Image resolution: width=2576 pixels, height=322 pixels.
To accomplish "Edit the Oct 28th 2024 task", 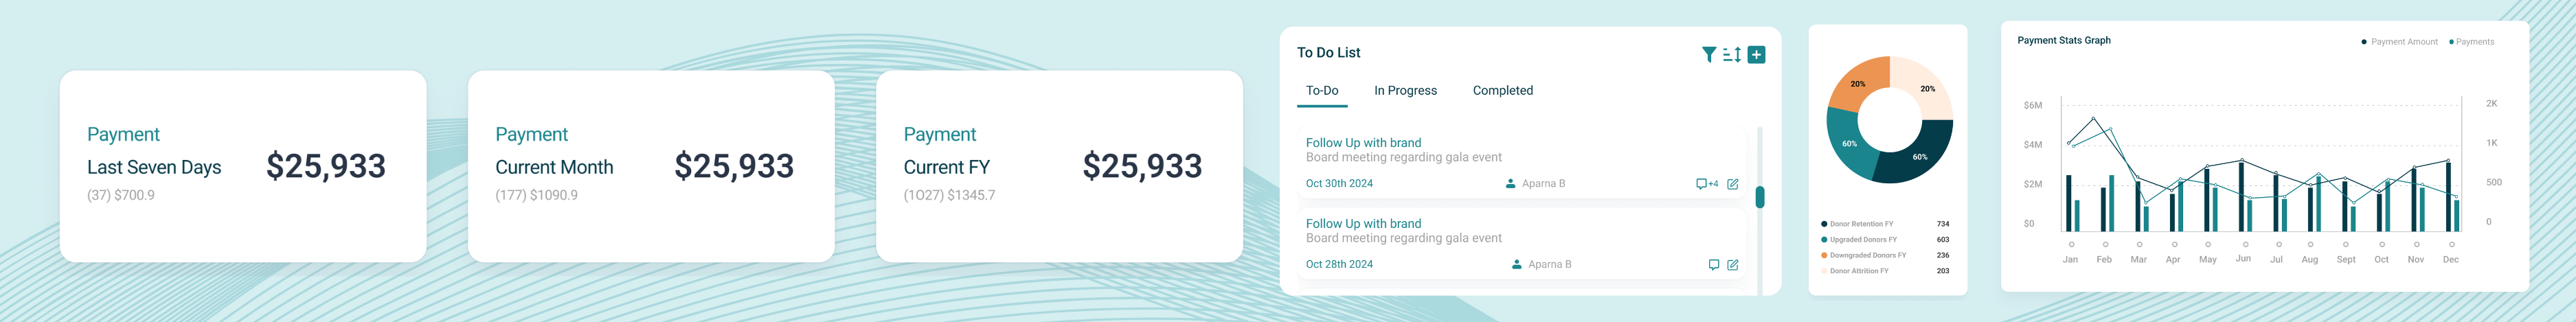I will 1733,265.
